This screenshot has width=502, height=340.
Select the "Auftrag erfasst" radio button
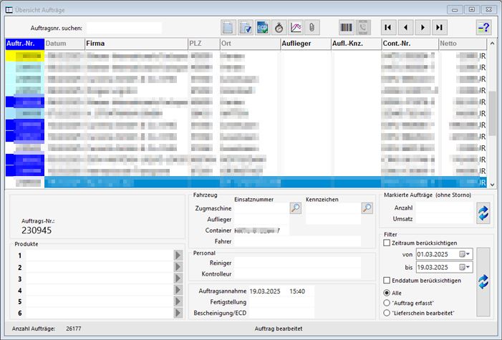[x=387, y=303]
